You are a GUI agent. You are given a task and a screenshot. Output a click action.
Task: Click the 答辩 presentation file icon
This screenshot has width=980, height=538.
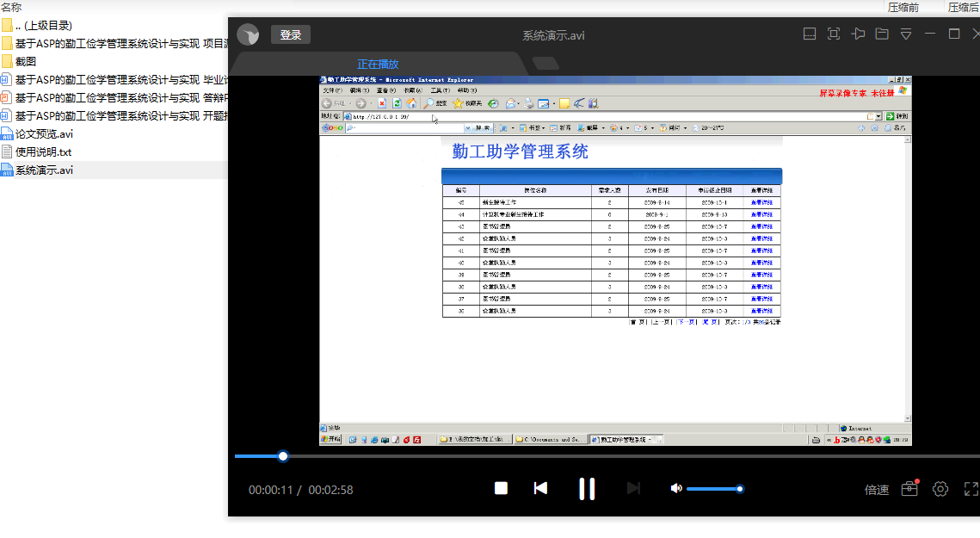6,97
